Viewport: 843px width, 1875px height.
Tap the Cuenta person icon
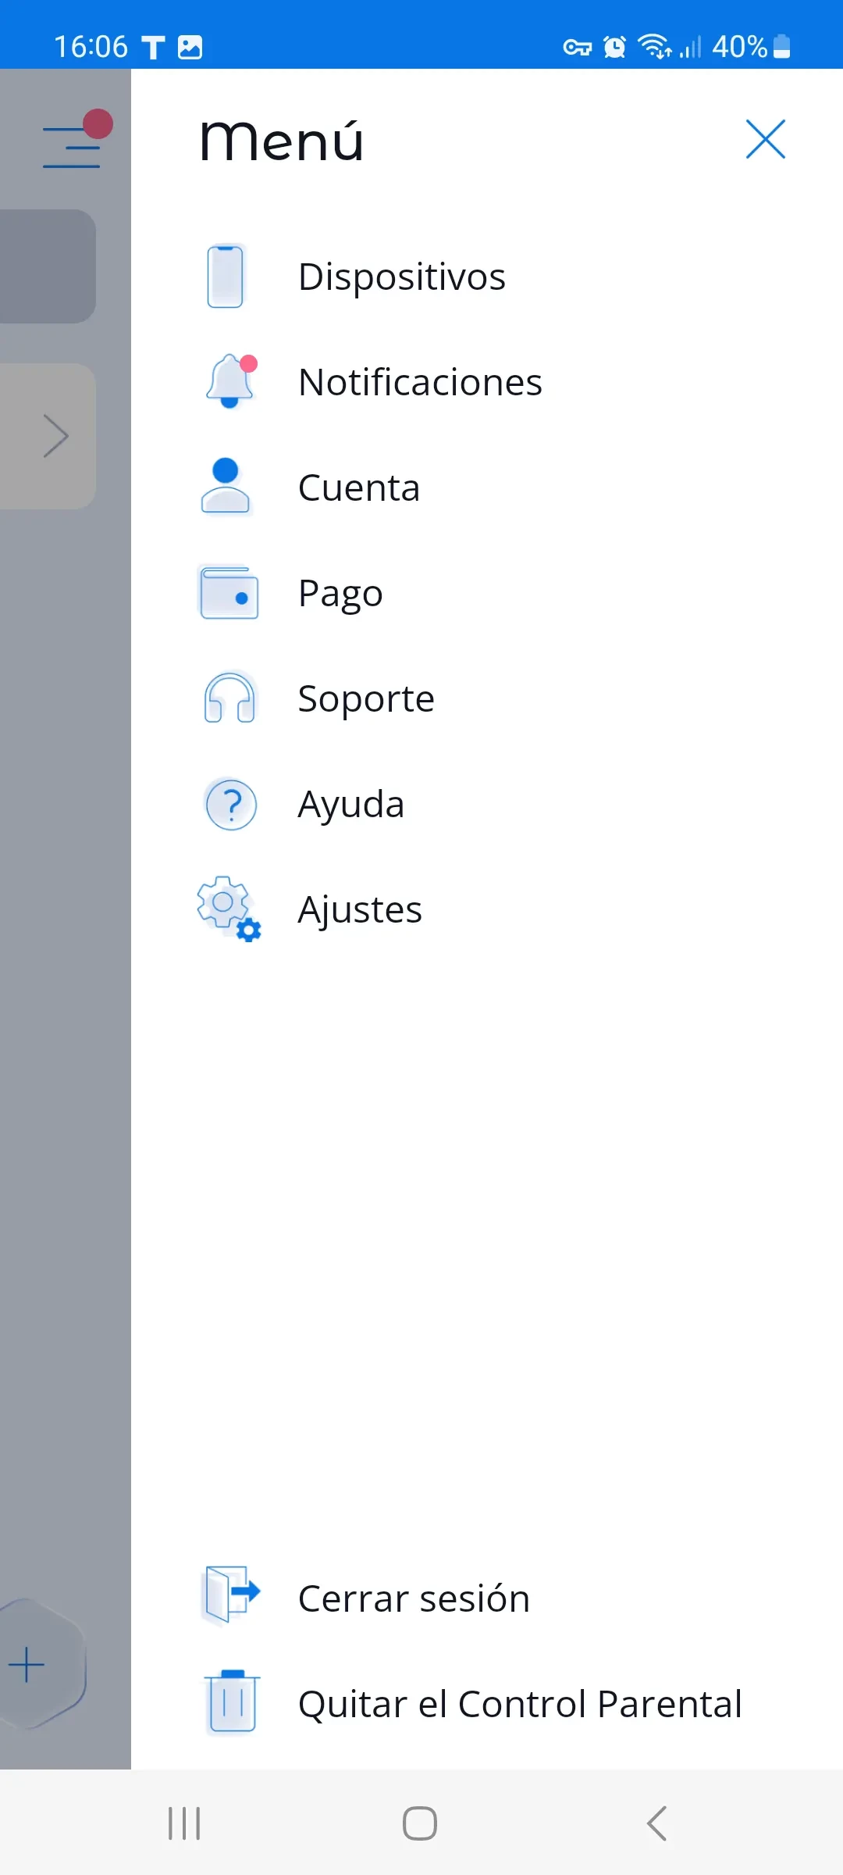(226, 487)
